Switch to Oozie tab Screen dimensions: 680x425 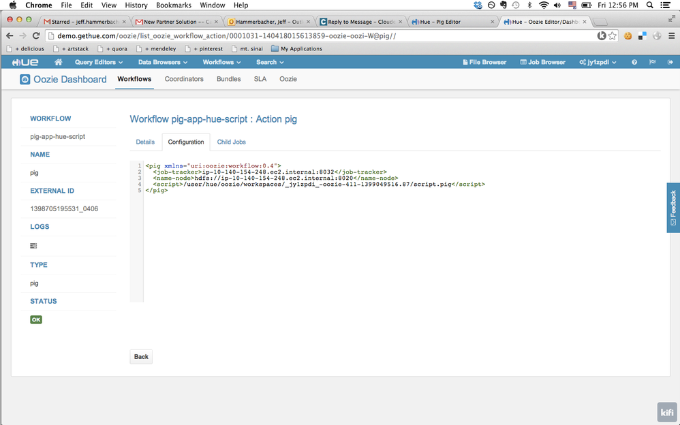click(x=288, y=79)
